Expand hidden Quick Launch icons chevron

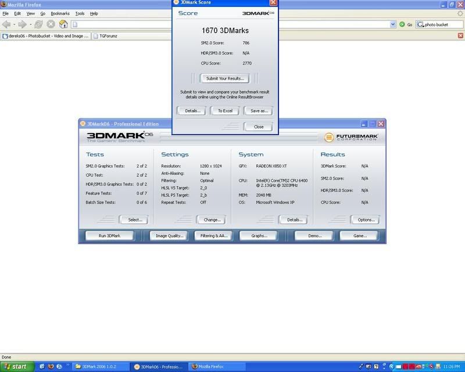pyautogui.click(x=67, y=365)
